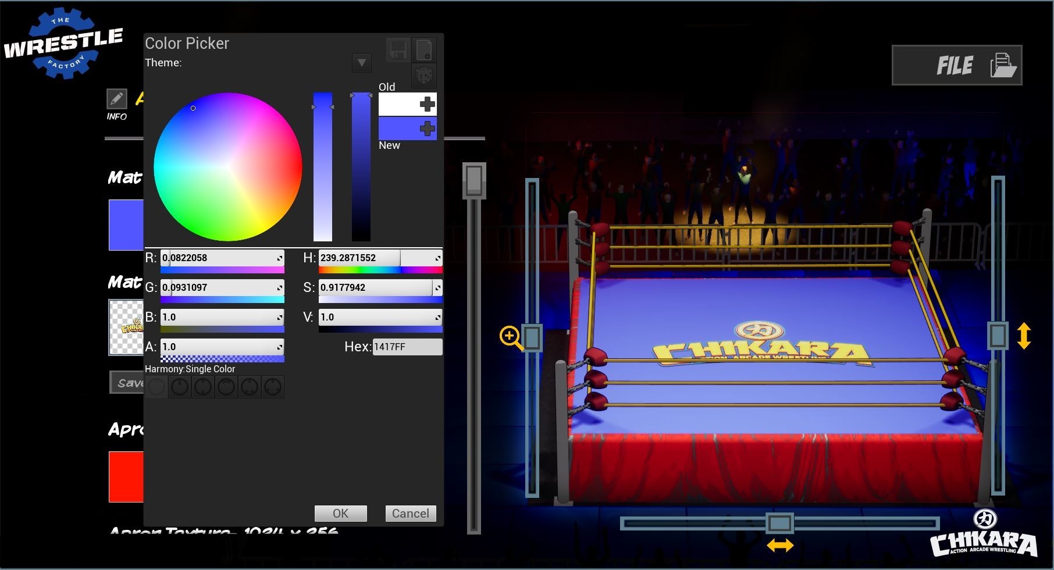Cancel the color picker dialog
This screenshot has width=1054, height=570.
(x=411, y=514)
